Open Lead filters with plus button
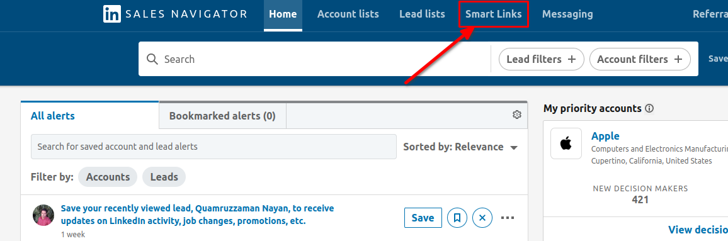The height and width of the screenshot is (241, 728). tap(542, 59)
